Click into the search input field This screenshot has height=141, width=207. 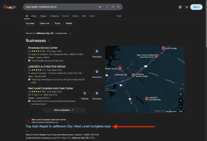click(61, 7)
